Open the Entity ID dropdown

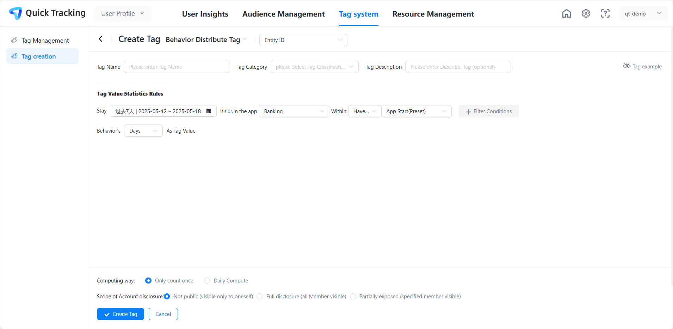(x=303, y=40)
